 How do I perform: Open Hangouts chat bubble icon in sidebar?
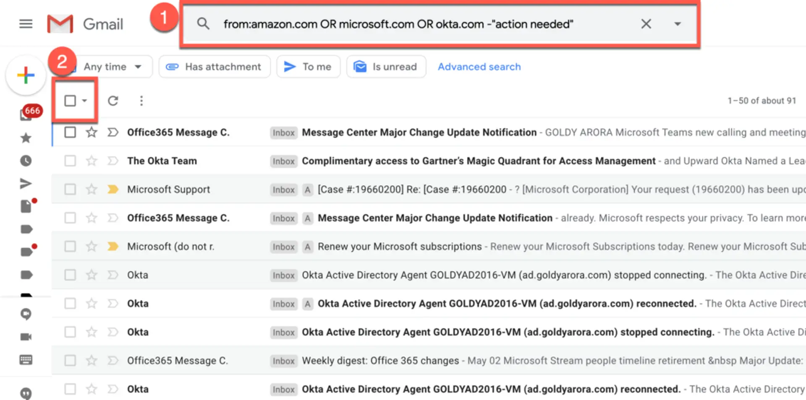[26, 314]
